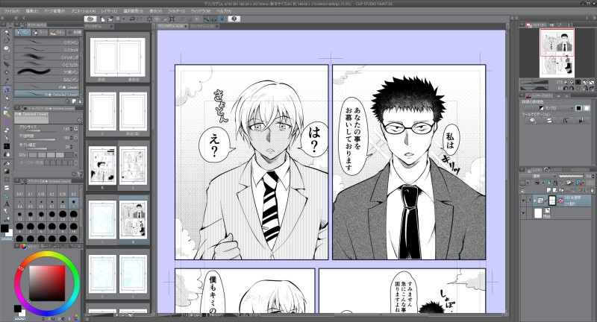Click the Open file icon in command bar
The width and height of the screenshot is (597, 322).
point(110,19)
